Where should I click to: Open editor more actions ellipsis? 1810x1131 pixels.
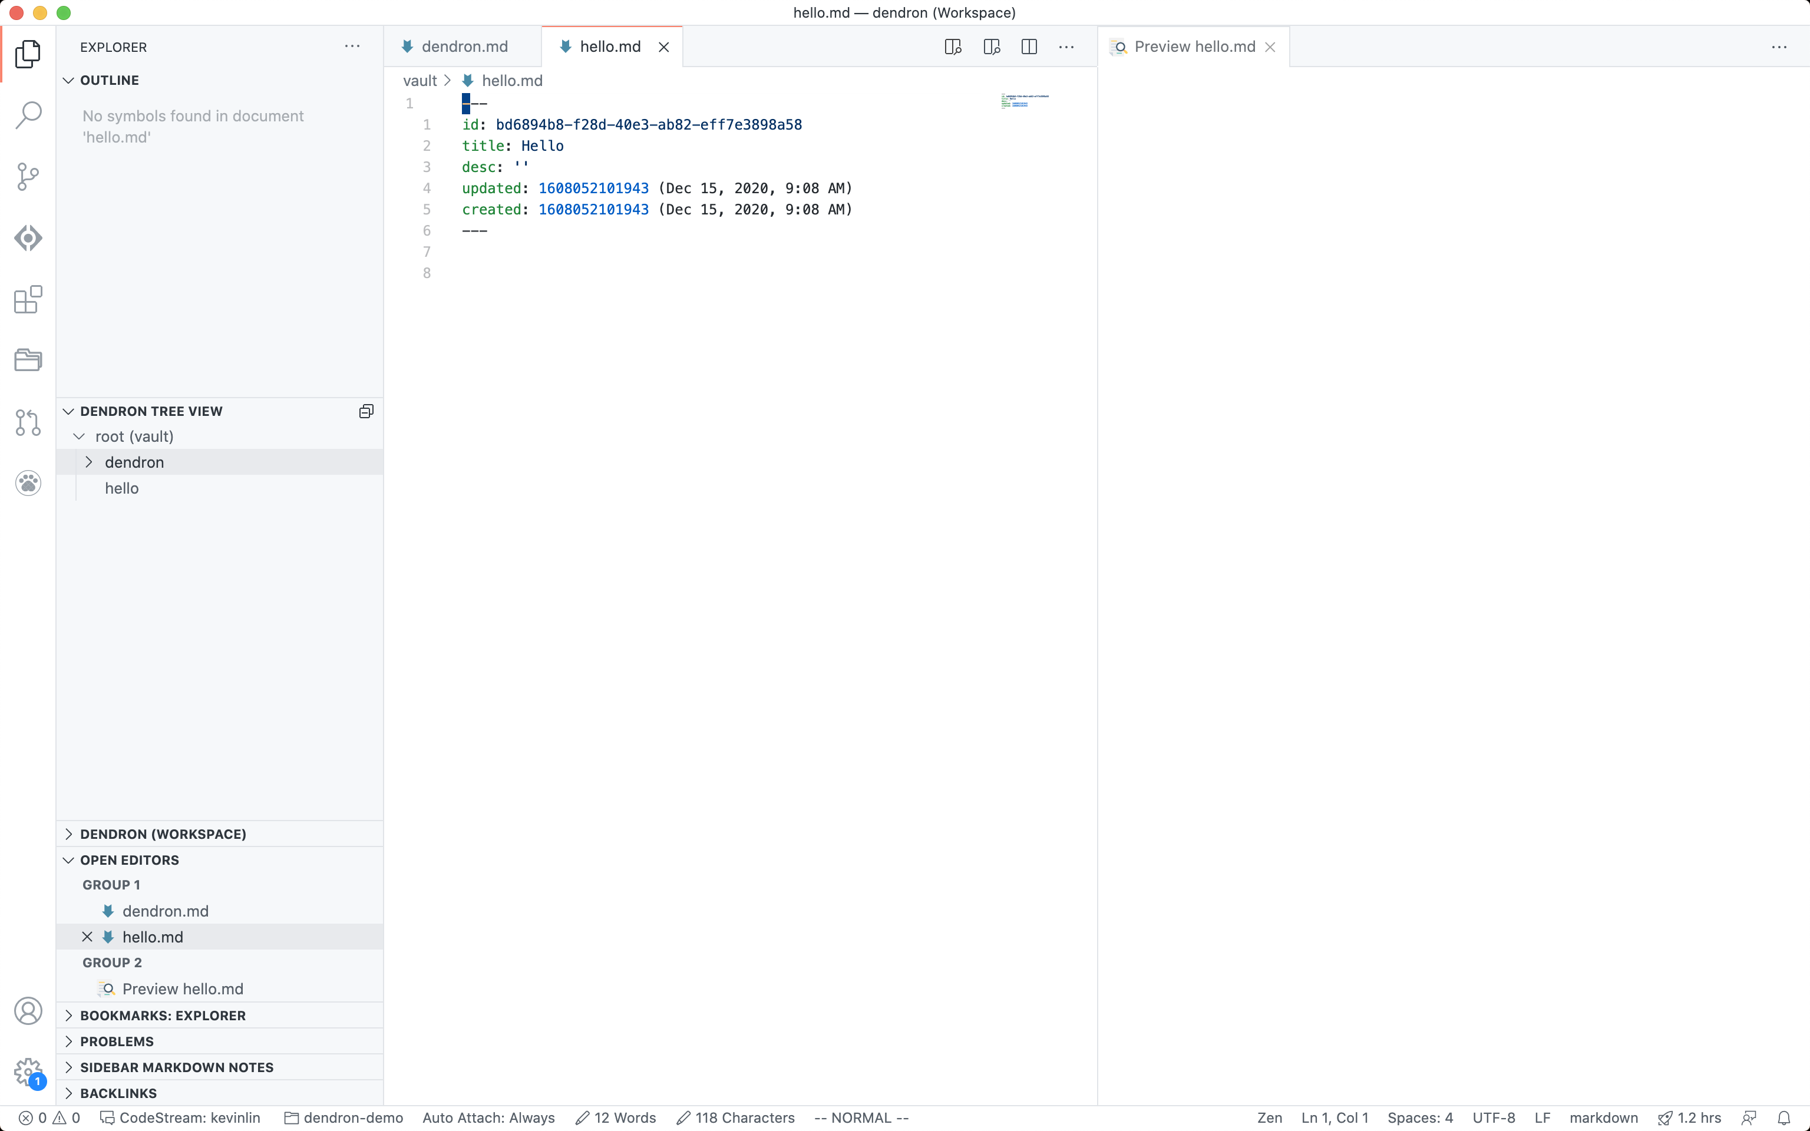tap(1066, 47)
